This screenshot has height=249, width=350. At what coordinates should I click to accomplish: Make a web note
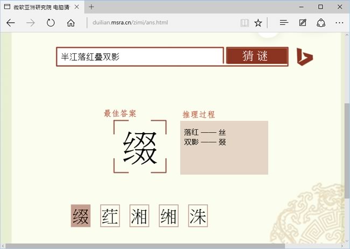pyautogui.click(x=303, y=23)
